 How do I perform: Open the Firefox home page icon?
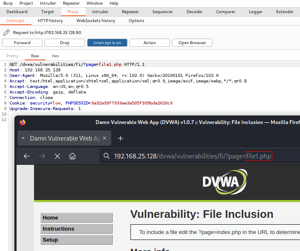click(x=72, y=156)
